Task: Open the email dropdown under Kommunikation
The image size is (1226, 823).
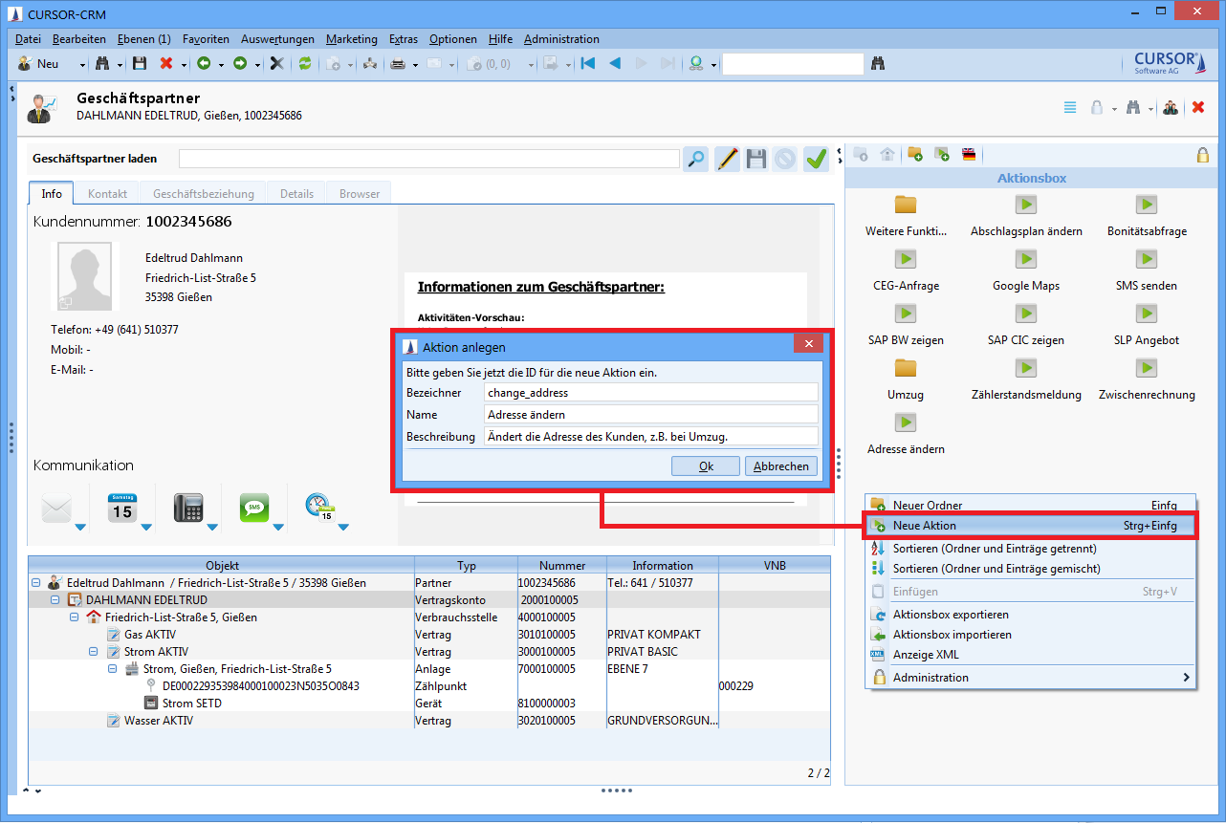Action: click(80, 527)
